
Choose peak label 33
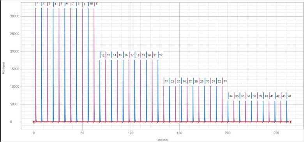click(x=225, y=81)
